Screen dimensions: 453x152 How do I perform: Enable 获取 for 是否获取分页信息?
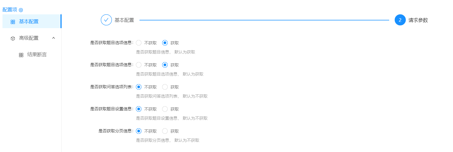coord(165,131)
